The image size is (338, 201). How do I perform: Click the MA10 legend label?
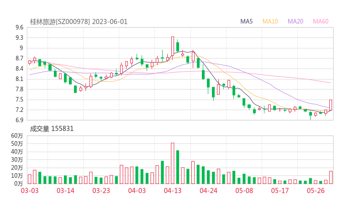tap(270, 21)
